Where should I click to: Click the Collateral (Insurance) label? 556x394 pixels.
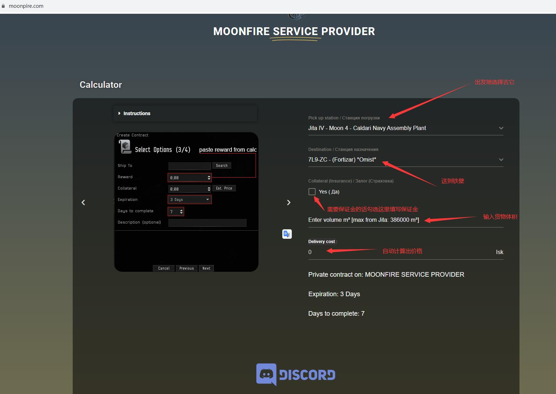coord(351,181)
